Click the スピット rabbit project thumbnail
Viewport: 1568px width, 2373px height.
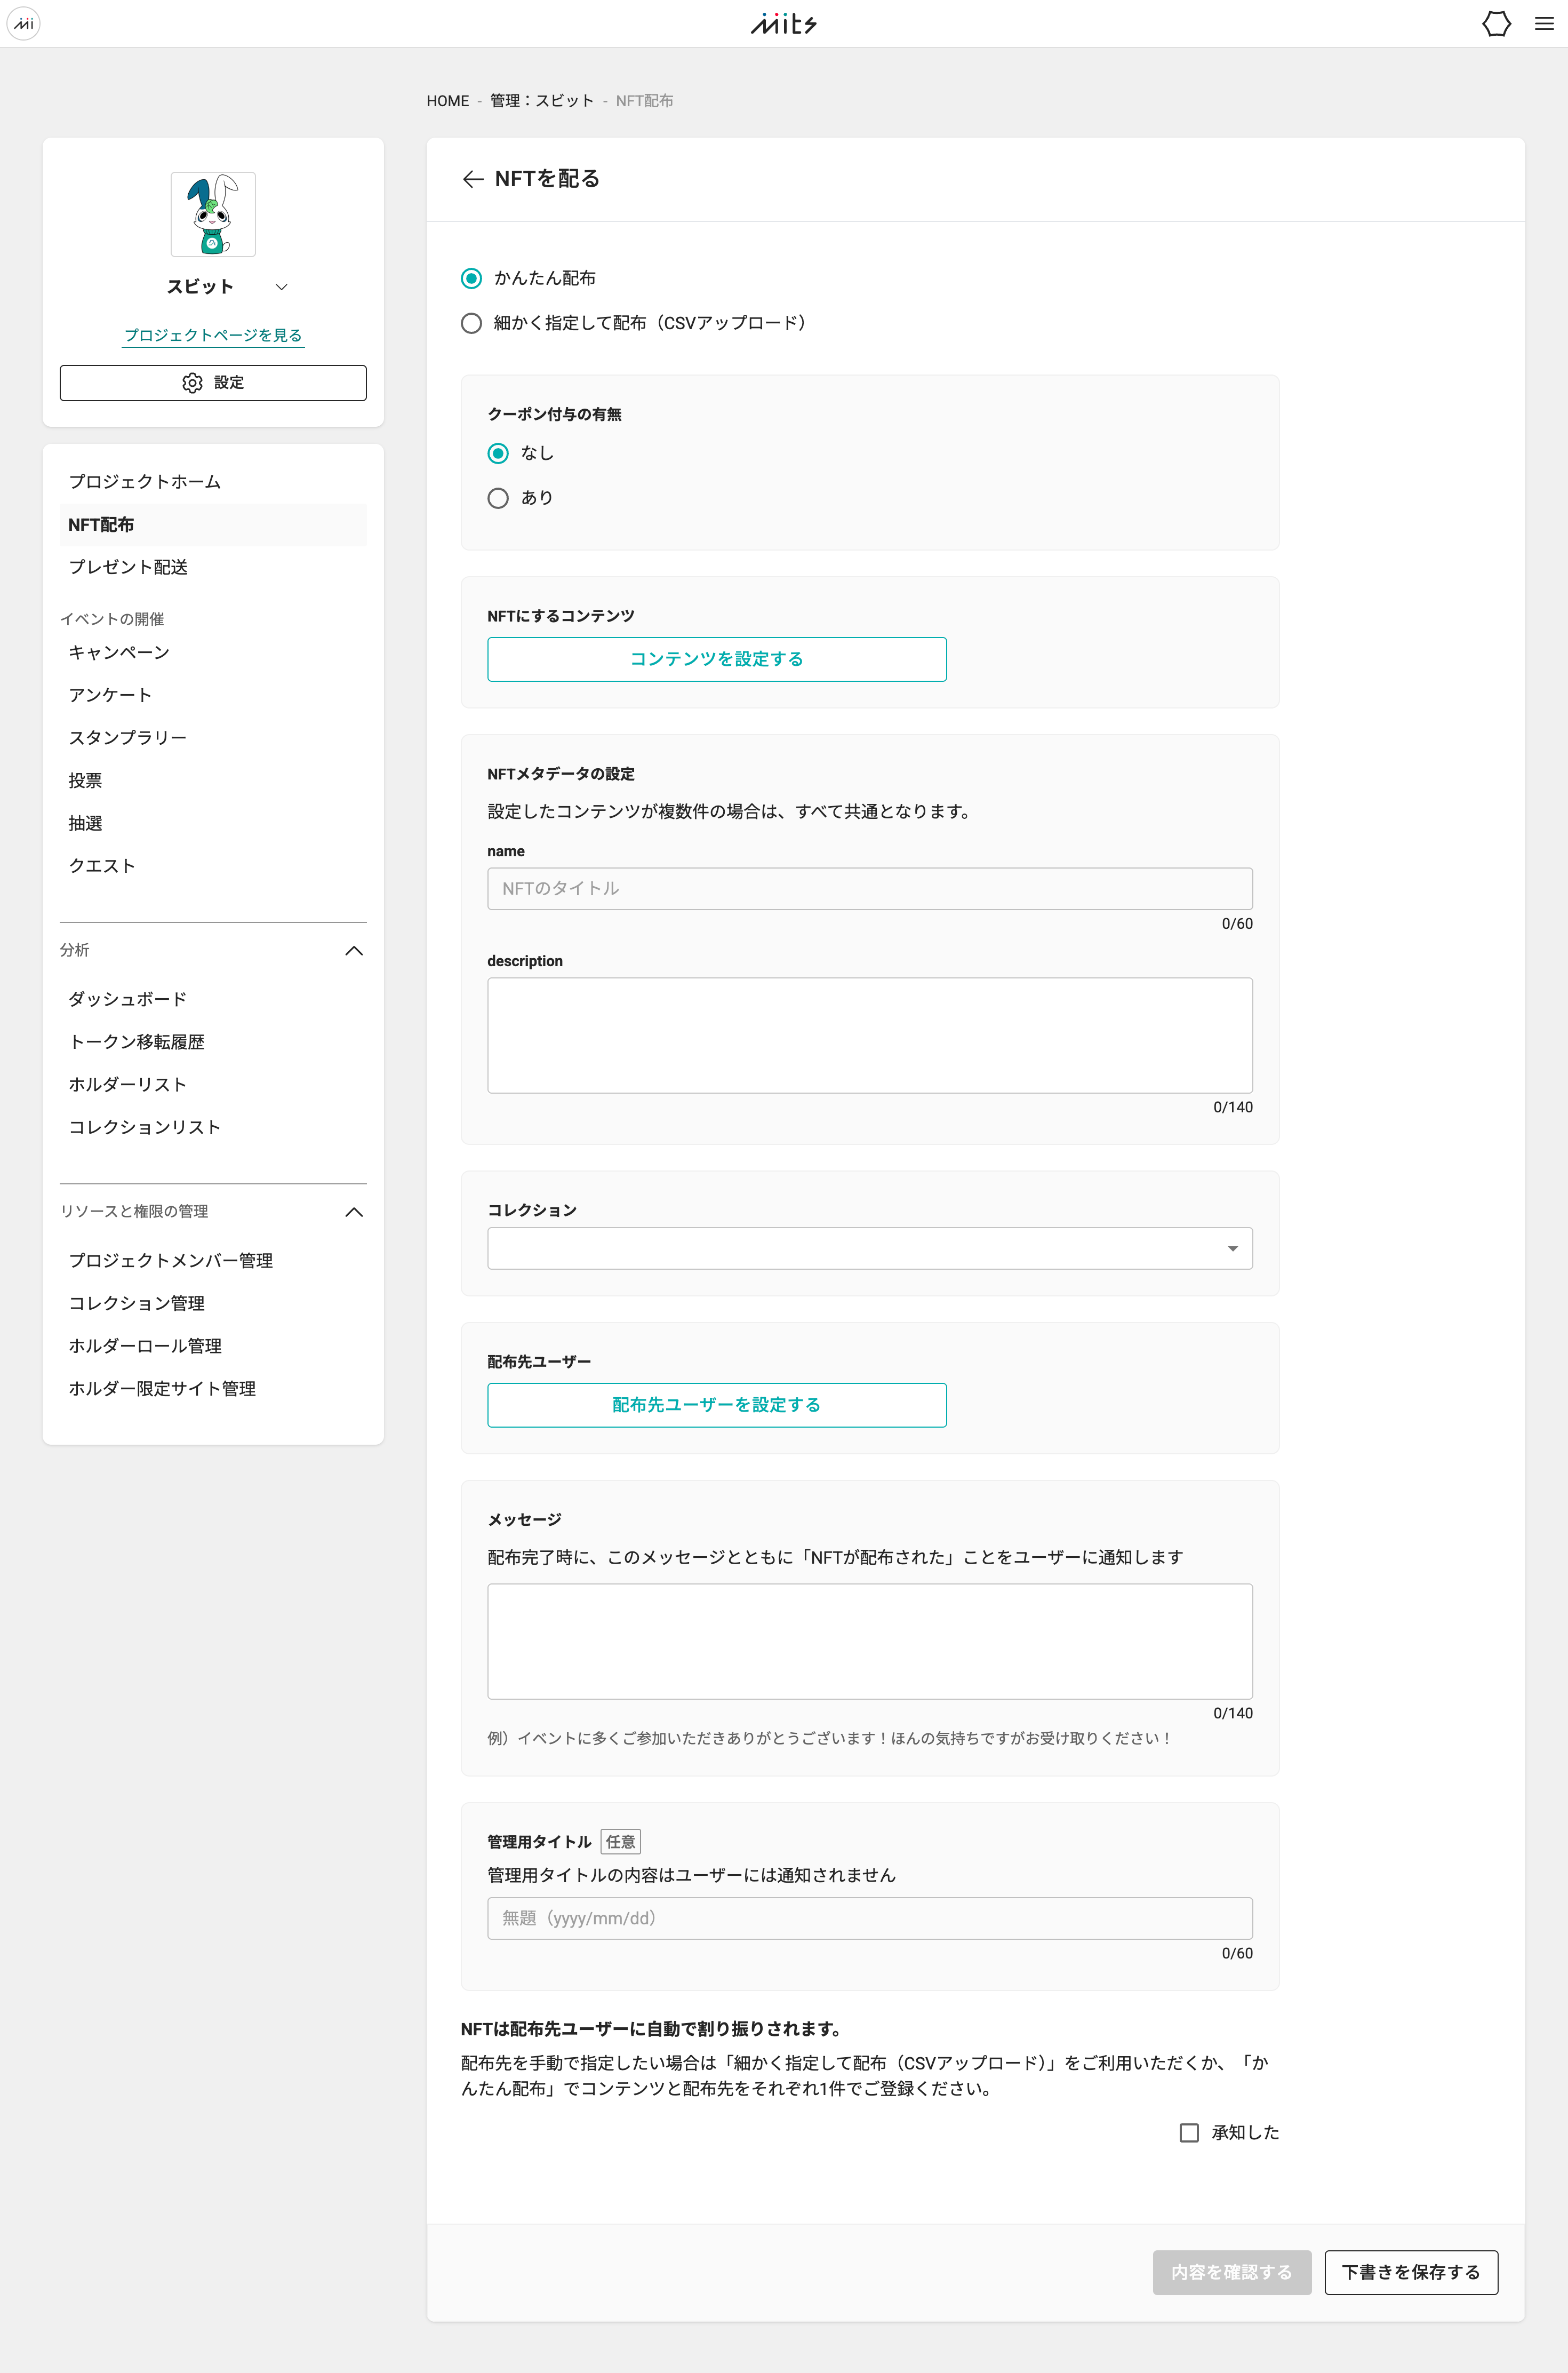[x=213, y=214]
